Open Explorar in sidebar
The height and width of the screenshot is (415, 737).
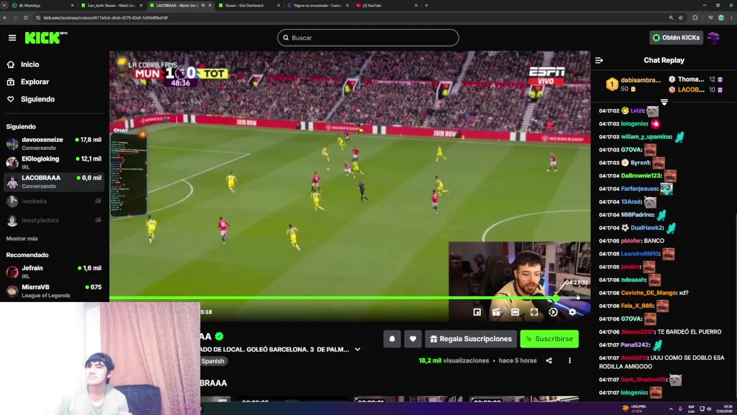[35, 82]
